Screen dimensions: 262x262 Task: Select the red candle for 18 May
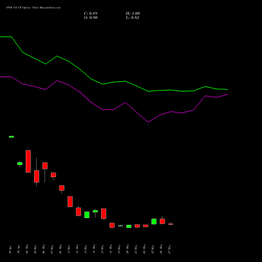tap(112, 225)
